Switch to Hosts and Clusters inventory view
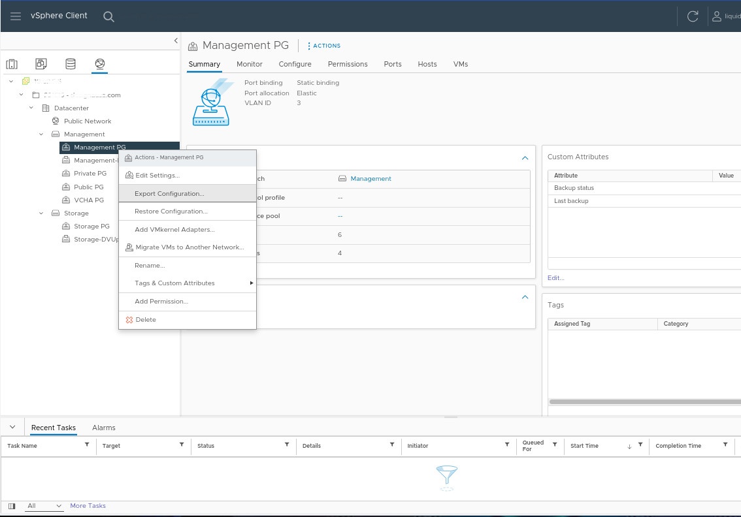Screen dimensions: 741x517 point(12,64)
